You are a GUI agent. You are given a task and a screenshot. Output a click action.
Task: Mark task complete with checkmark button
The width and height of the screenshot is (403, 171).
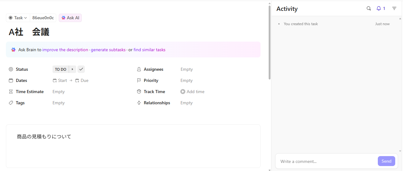pyautogui.click(x=81, y=69)
